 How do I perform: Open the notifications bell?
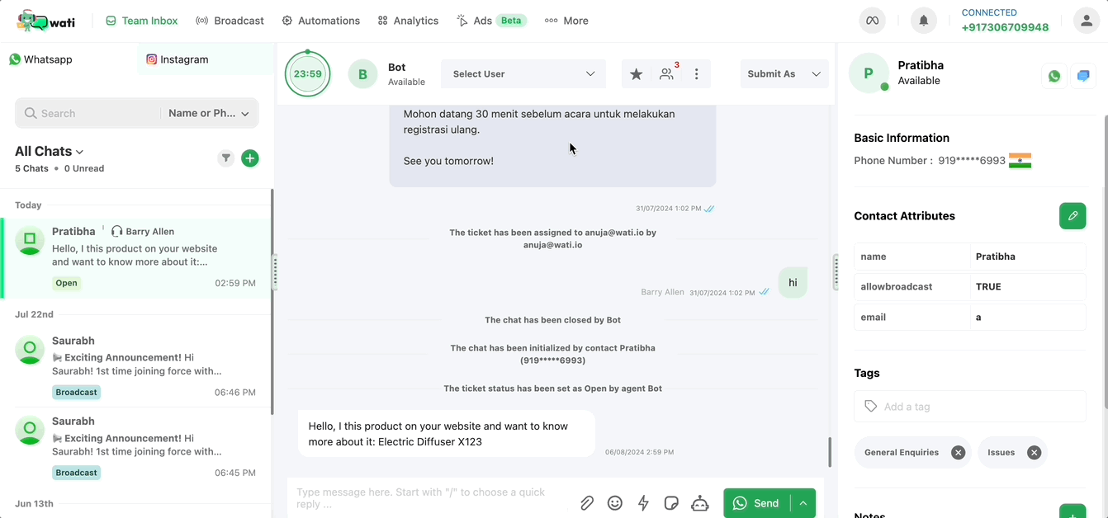point(924,21)
